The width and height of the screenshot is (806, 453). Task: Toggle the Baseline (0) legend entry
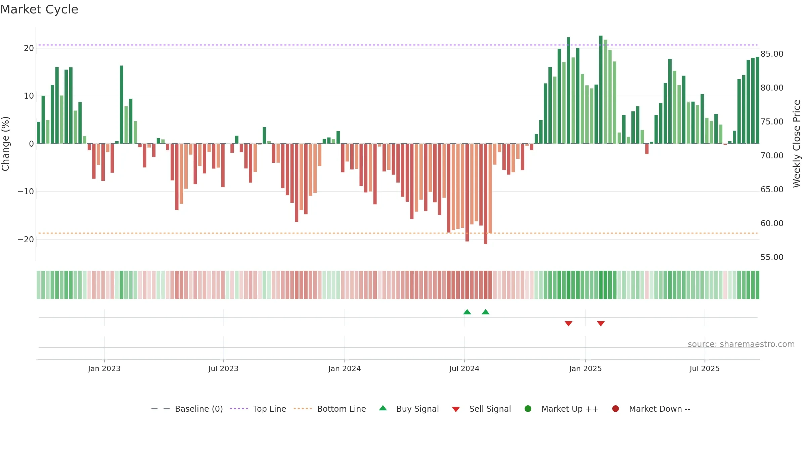point(187,409)
